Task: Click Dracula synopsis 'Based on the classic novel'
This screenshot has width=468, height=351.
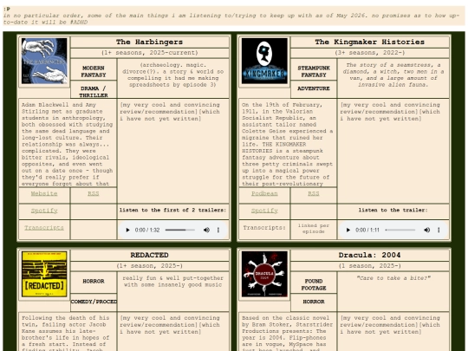Action: (286, 318)
